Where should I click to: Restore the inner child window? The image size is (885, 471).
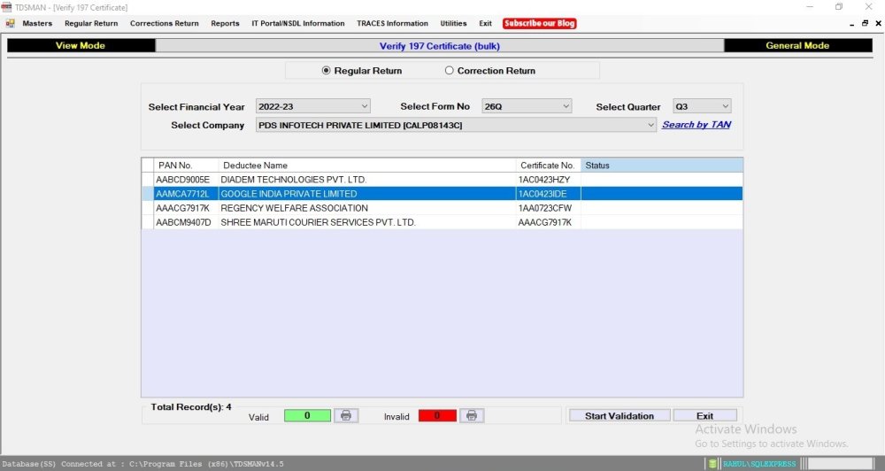click(x=865, y=23)
